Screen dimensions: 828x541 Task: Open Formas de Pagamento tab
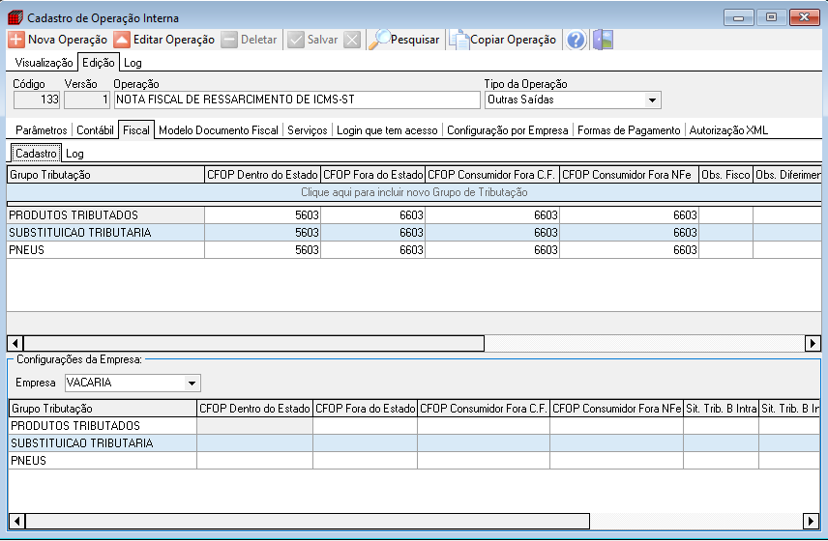pos(629,130)
